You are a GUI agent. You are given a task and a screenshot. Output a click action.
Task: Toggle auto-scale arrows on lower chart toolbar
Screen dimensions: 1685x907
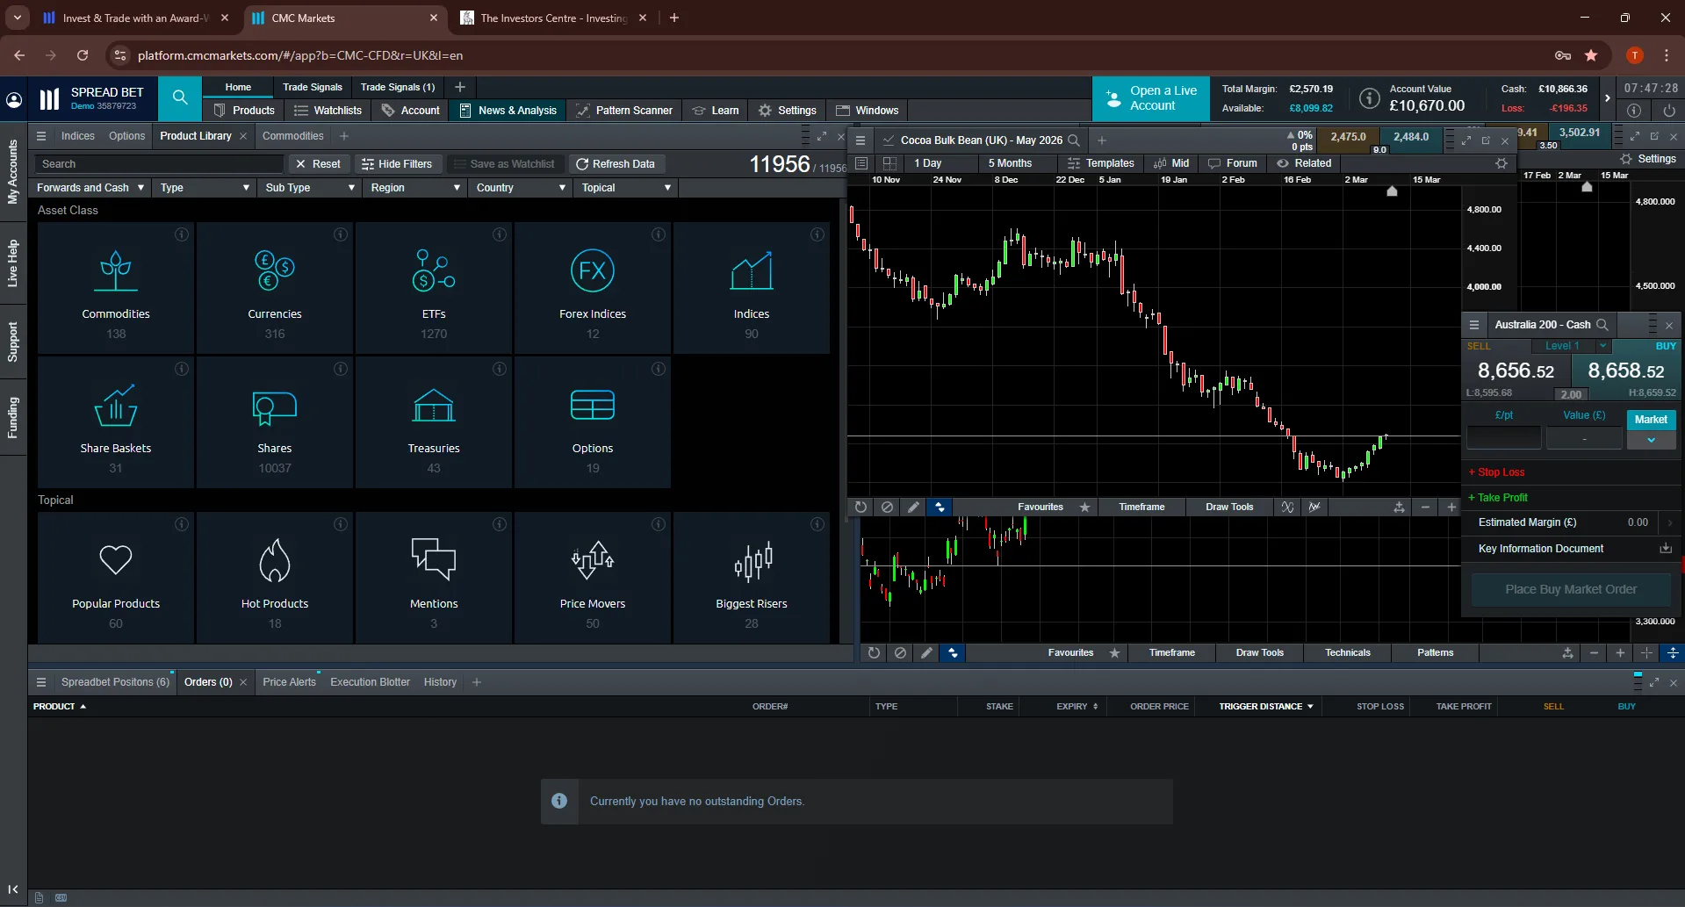[953, 652]
